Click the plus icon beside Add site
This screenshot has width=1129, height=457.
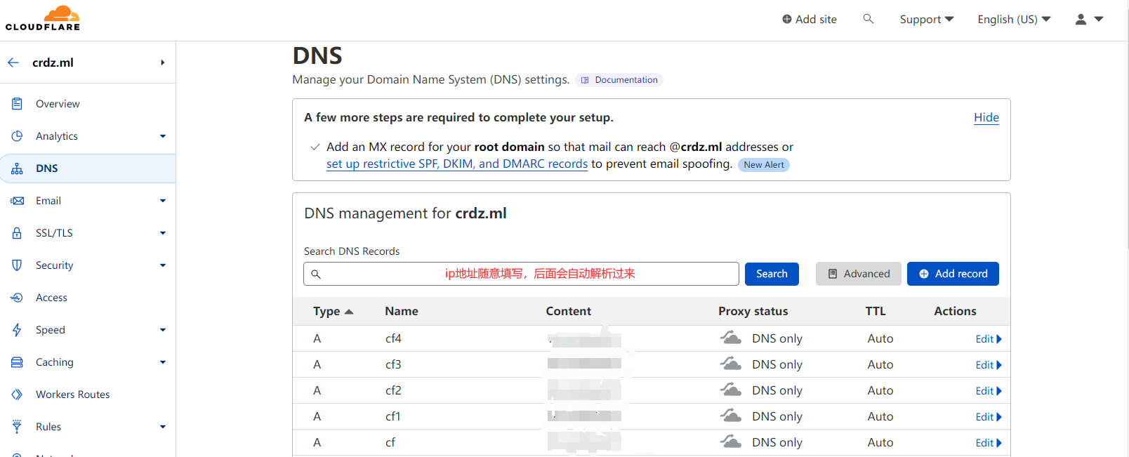[787, 19]
